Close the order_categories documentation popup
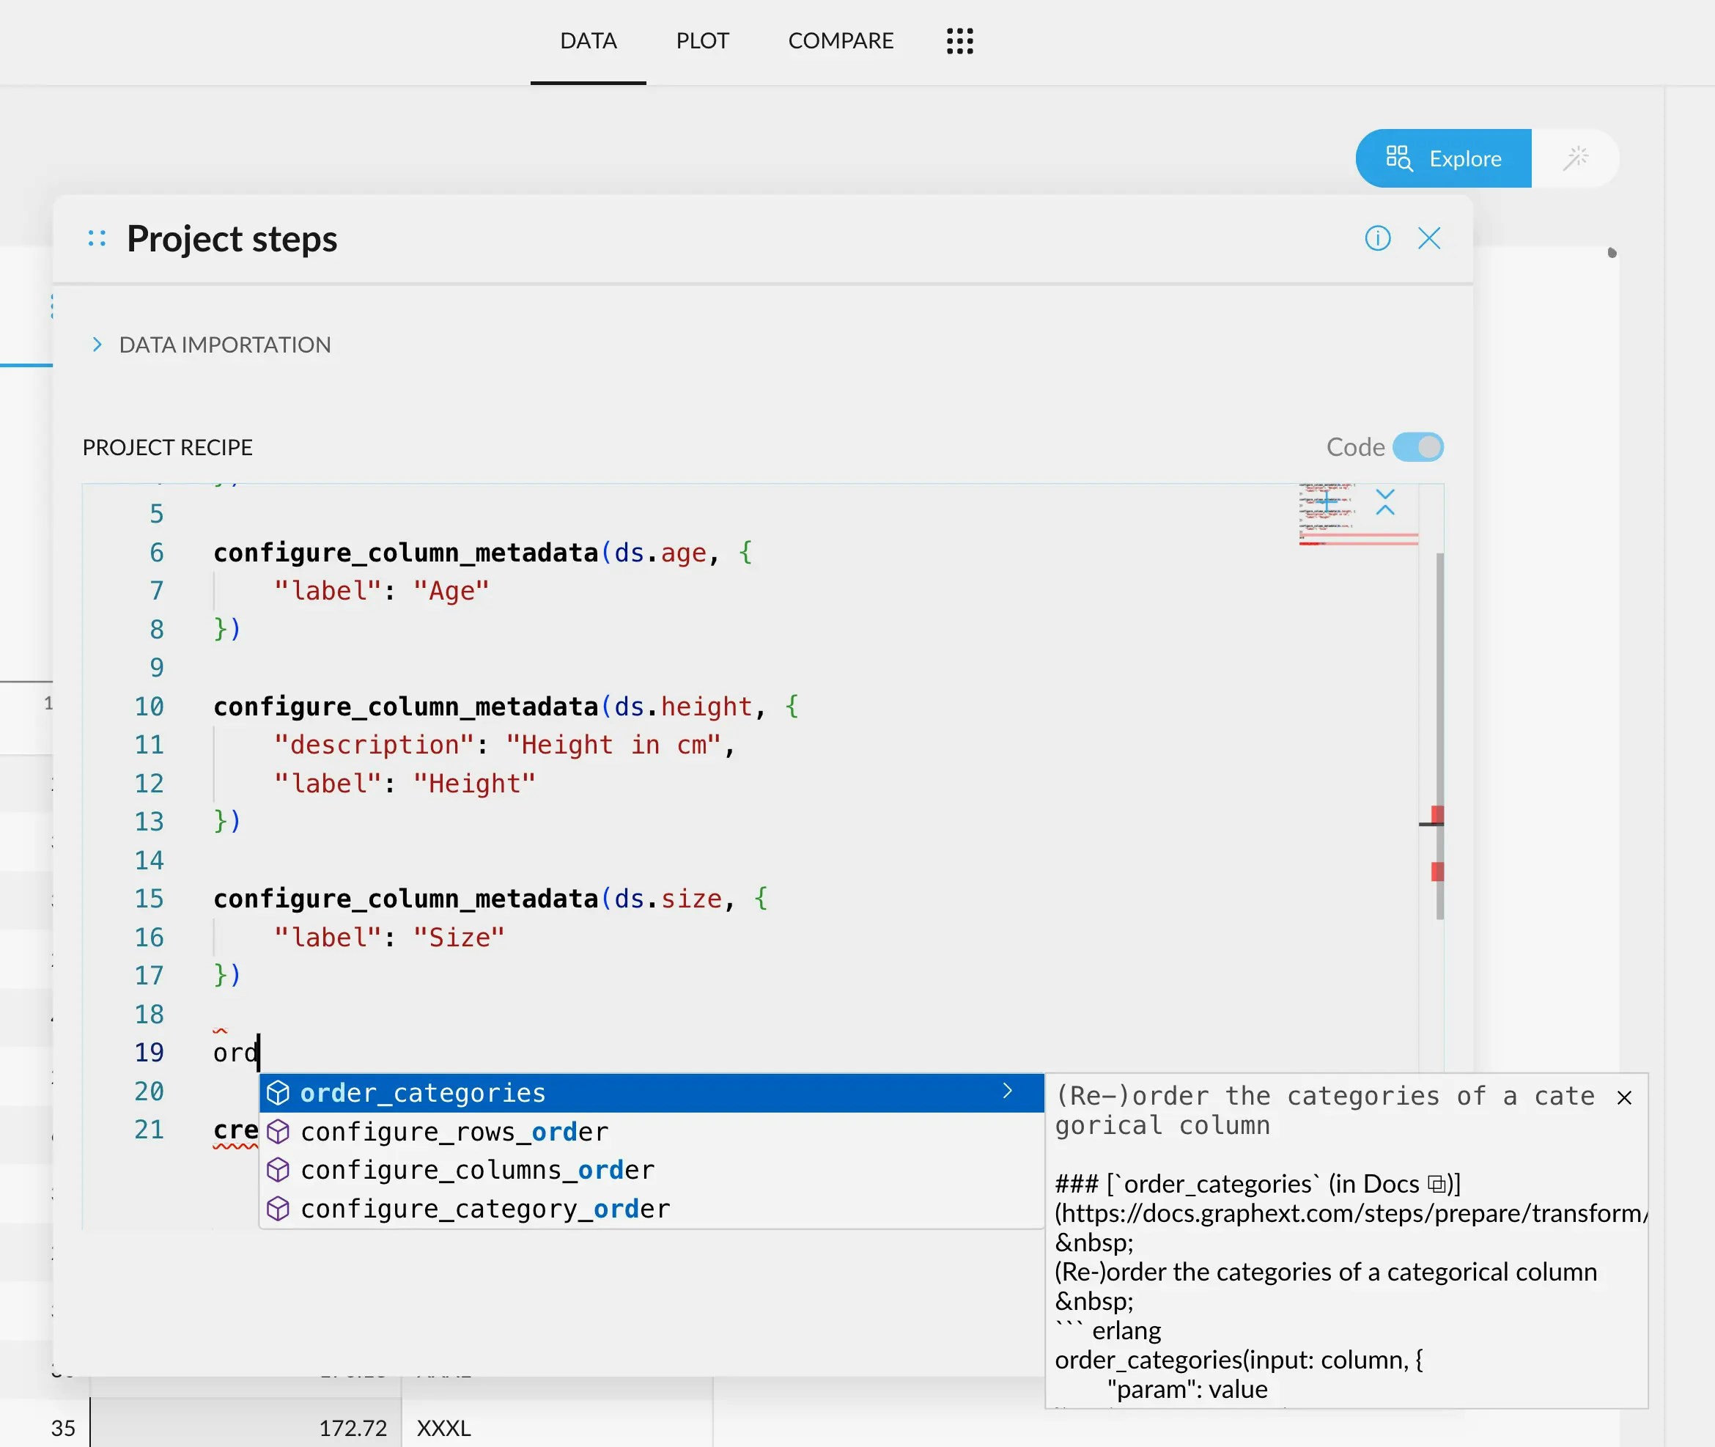The image size is (1715, 1447). 1623,1097
